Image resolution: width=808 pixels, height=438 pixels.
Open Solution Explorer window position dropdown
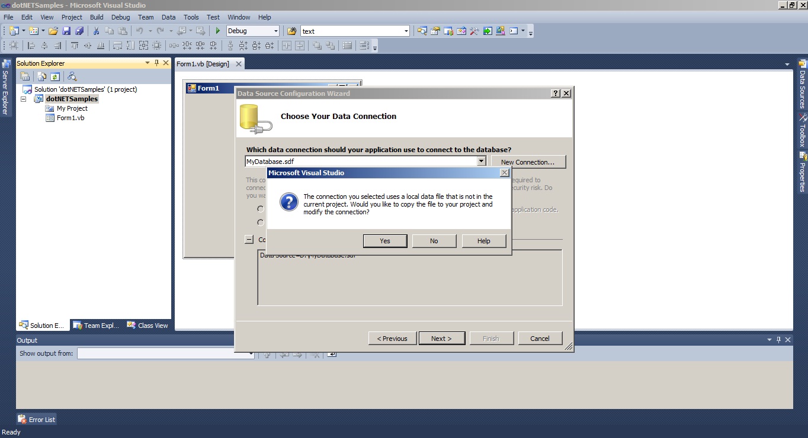point(148,63)
